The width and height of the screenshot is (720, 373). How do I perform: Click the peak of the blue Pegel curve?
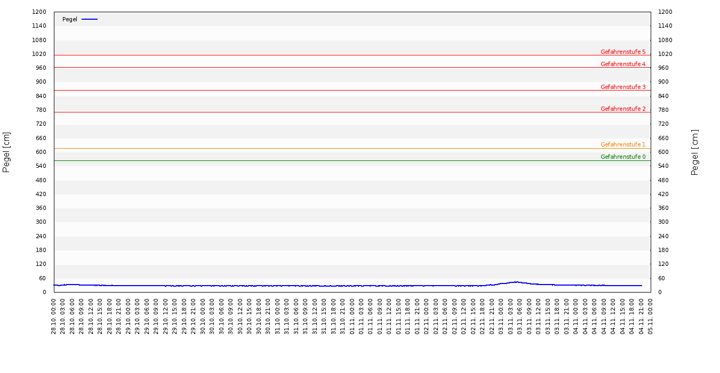(515, 282)
